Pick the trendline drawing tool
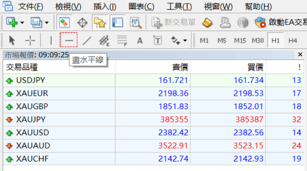307x171 pixels. click(87, 41)
